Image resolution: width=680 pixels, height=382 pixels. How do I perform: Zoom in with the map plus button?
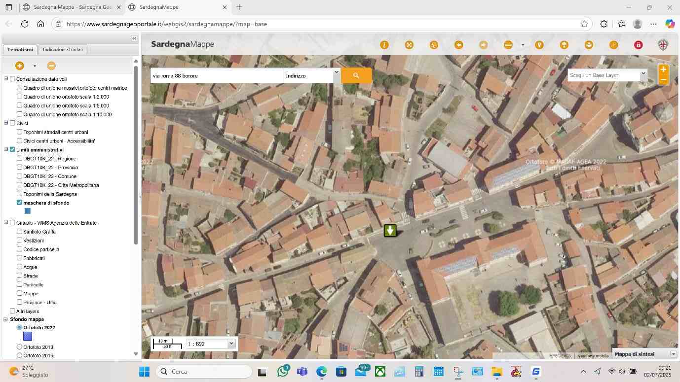(x=663, y=69)
